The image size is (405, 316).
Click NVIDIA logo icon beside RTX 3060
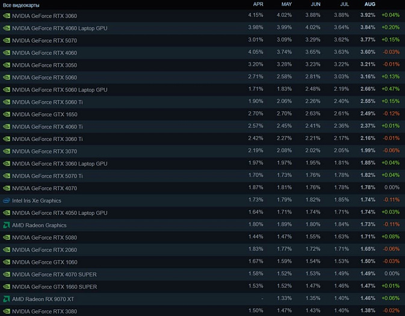pyautogui.click(x=7, y=16)
